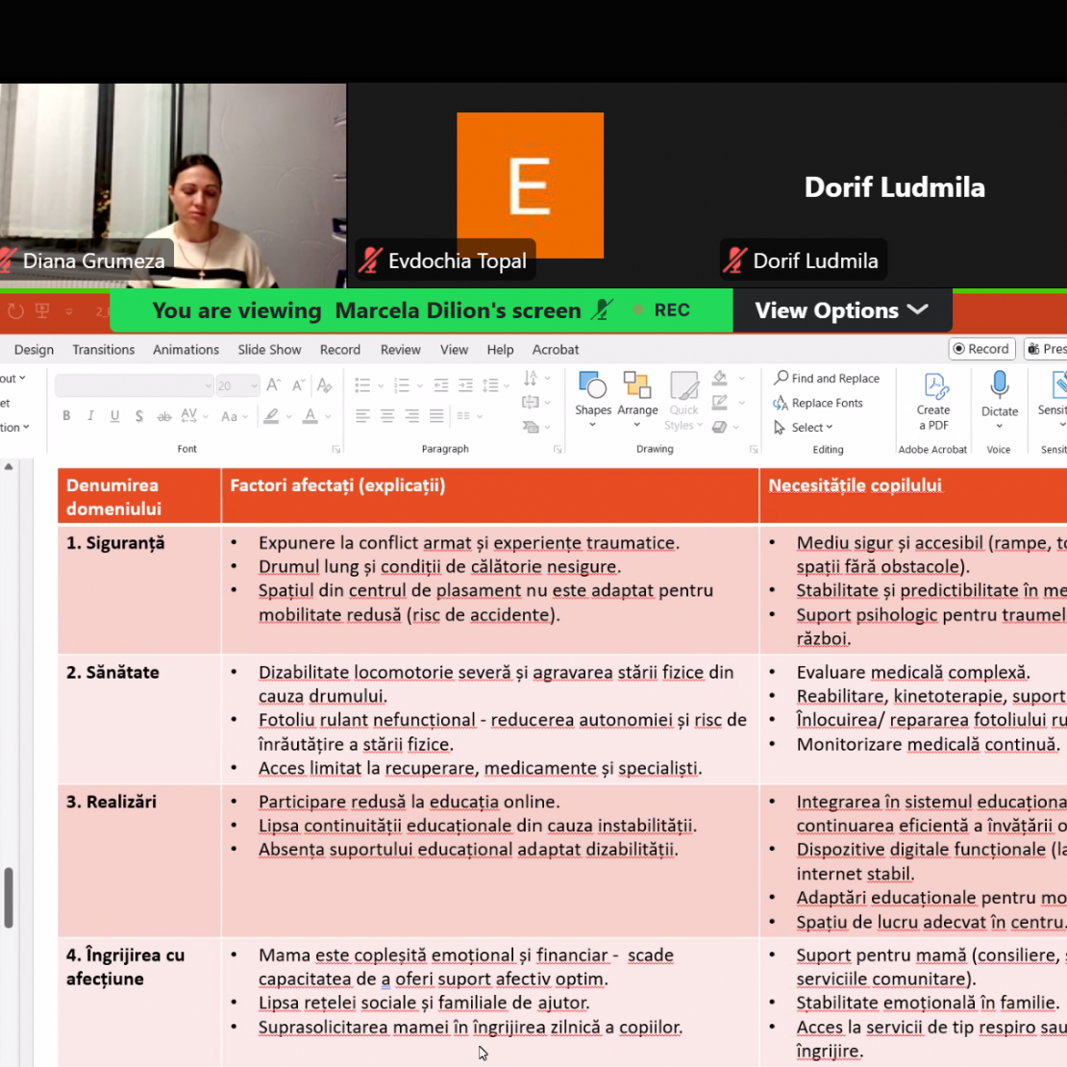Click Create a PDF icon

933,388
